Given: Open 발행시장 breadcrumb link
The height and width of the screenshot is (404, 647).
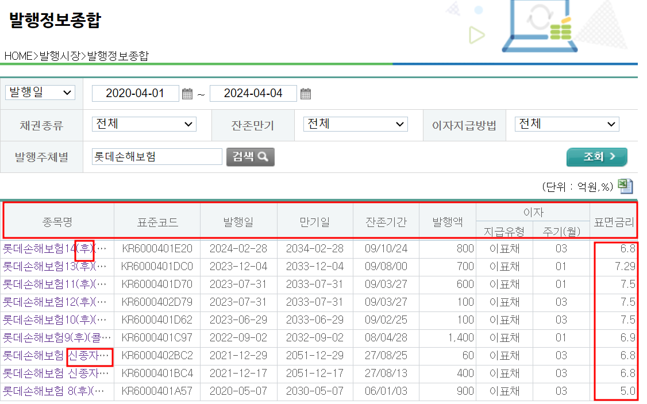Looking at the screenshot, I should (x=60, y=56).
